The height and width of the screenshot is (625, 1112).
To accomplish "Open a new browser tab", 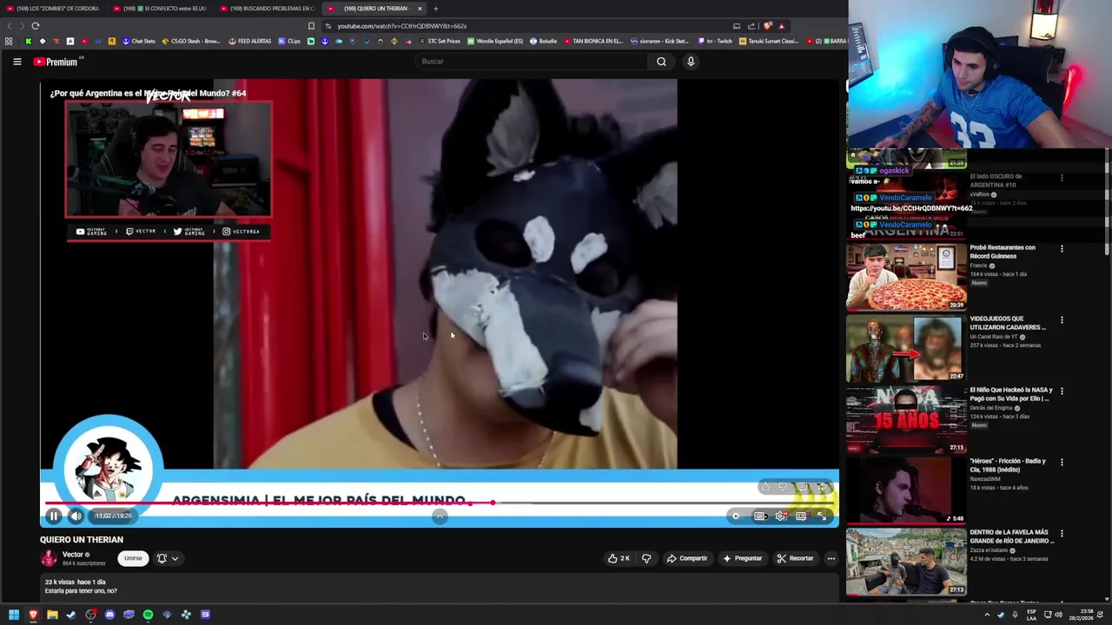I will pos(436,9).
